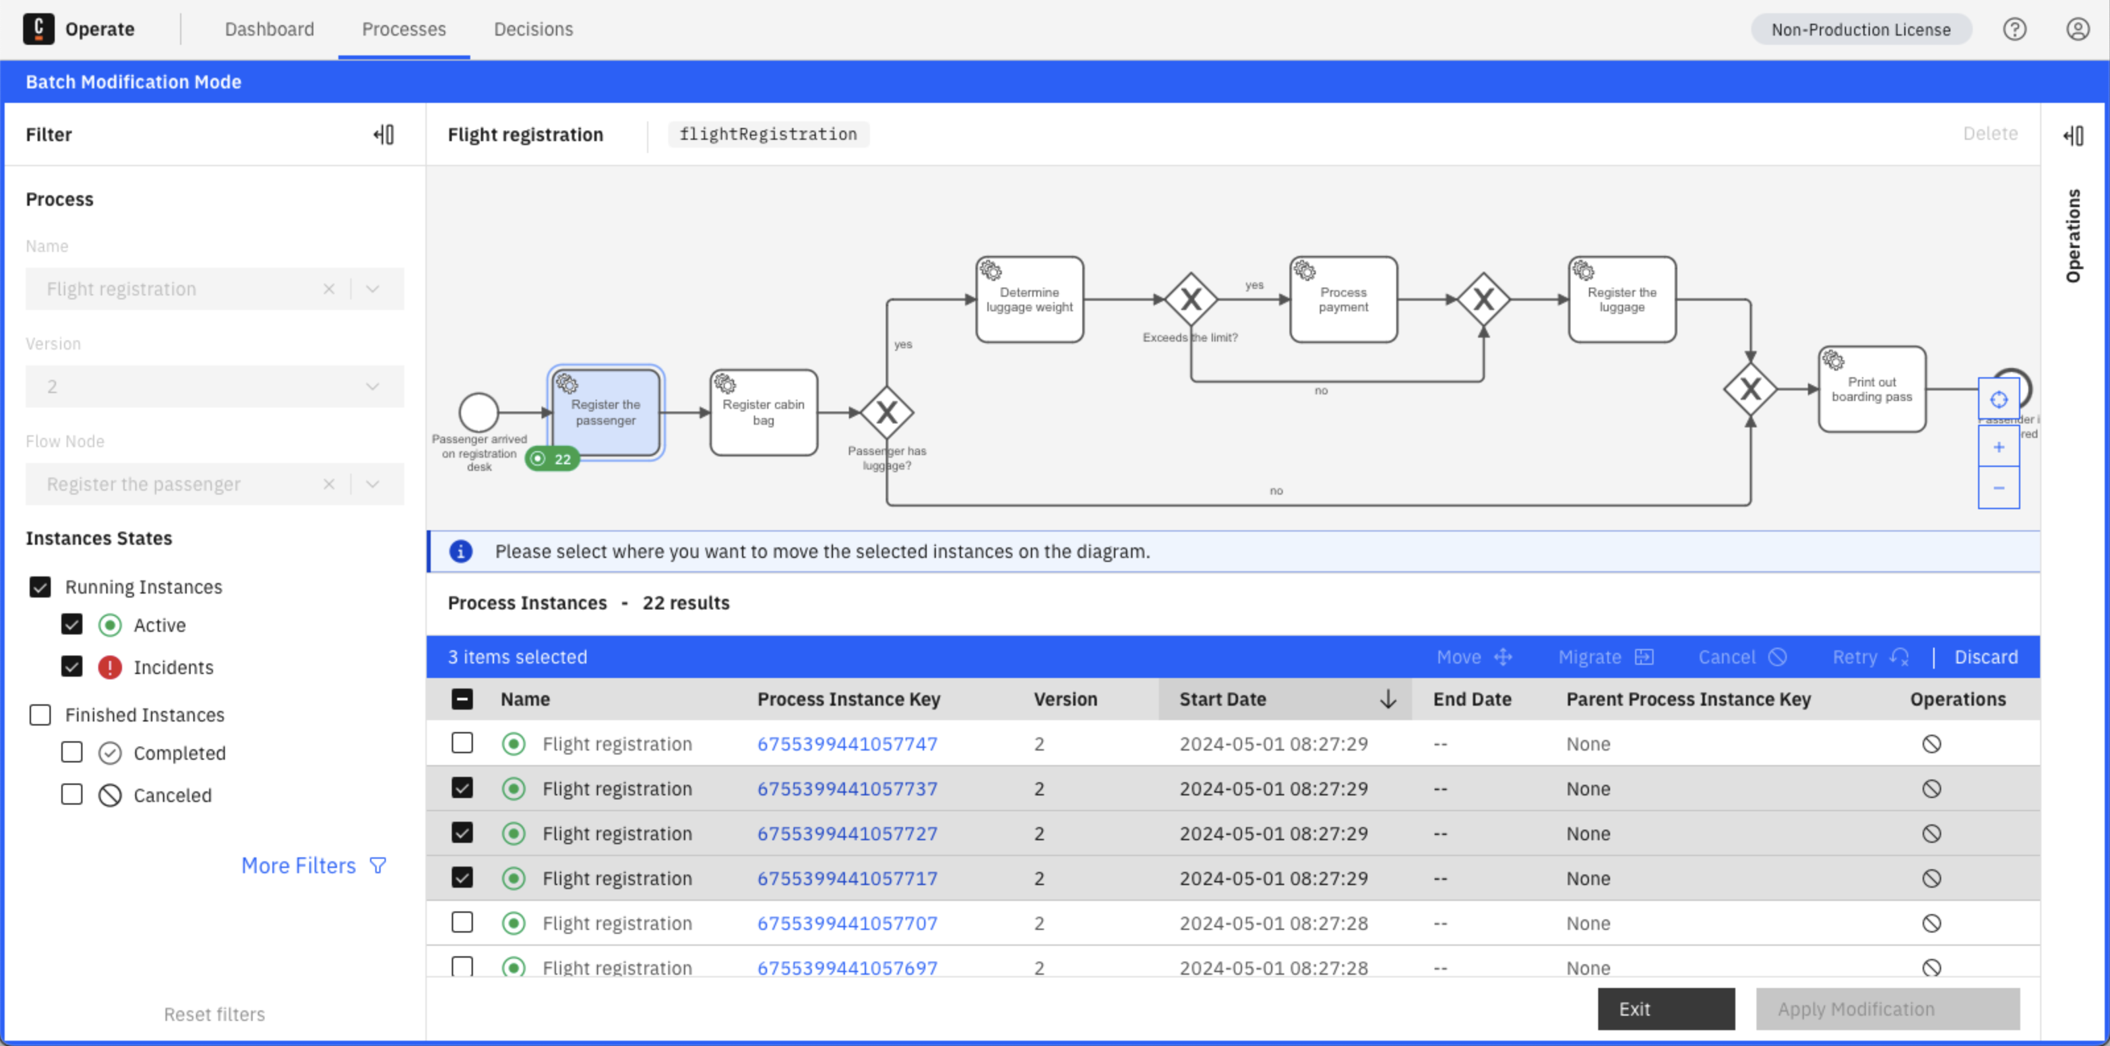Click the Apply Modification button

pos(1858,1008)
